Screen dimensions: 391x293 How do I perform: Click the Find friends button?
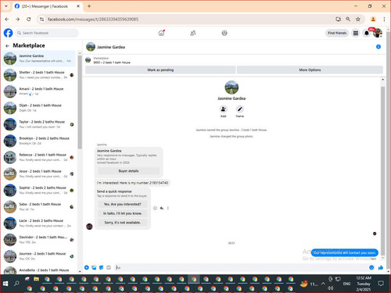(x=337, y=33)
